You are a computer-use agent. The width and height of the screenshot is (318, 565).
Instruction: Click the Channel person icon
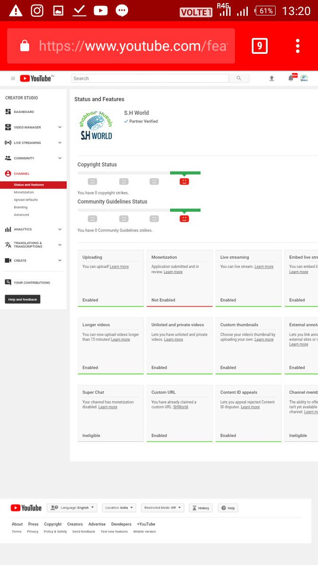tap(8, 174)
